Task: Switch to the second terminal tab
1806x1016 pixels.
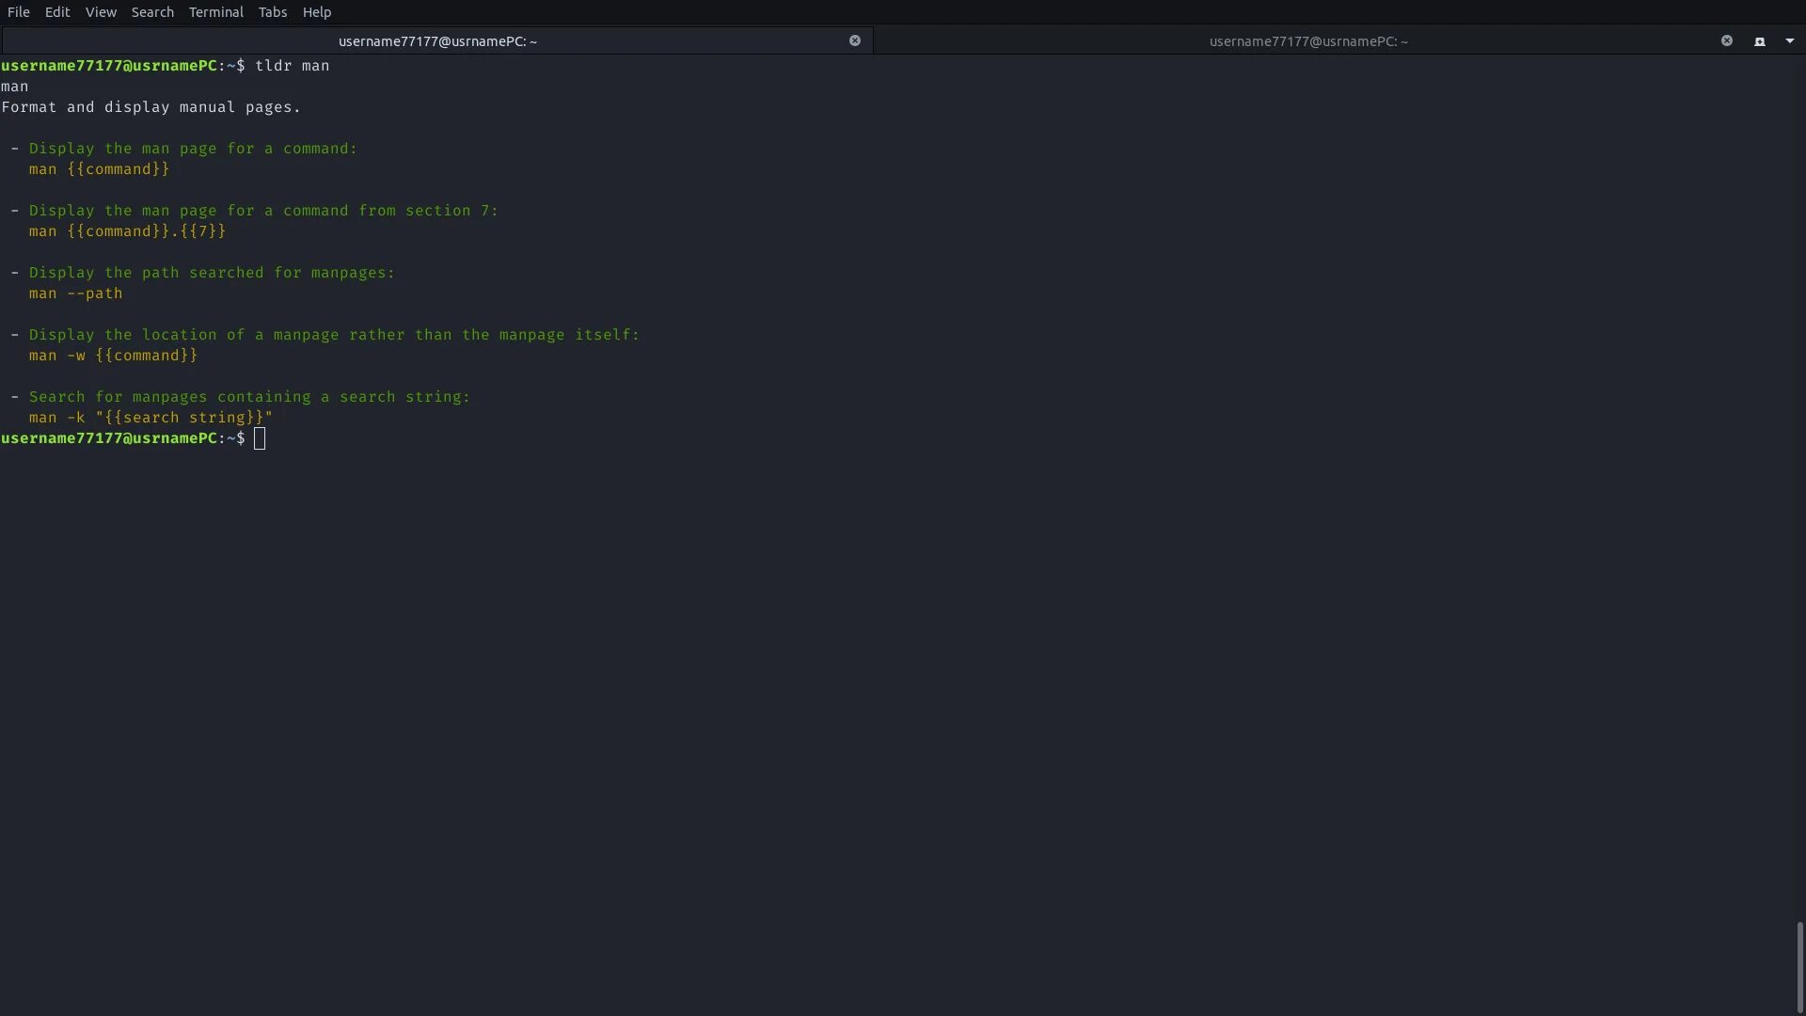Action: pos(1307,41)
